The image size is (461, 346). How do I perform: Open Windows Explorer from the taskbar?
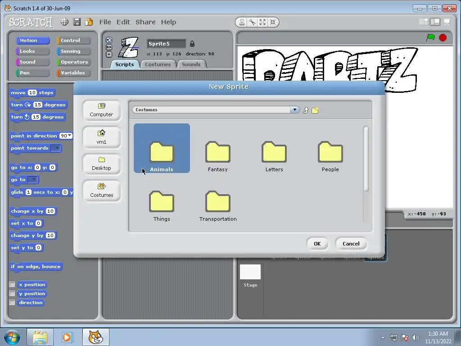40,337
